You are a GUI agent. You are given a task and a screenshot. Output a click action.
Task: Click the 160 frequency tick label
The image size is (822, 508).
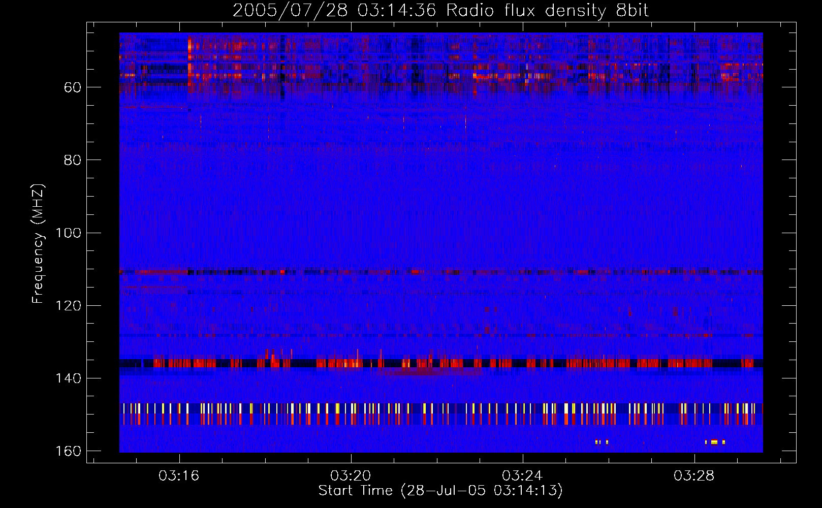pyautogui.click(x=68, y=451)
